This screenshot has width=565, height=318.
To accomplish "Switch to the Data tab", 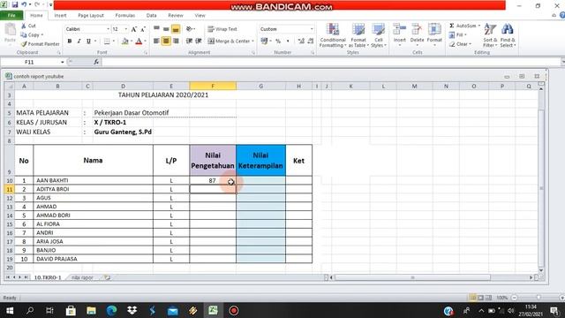I will coord(151,16).
